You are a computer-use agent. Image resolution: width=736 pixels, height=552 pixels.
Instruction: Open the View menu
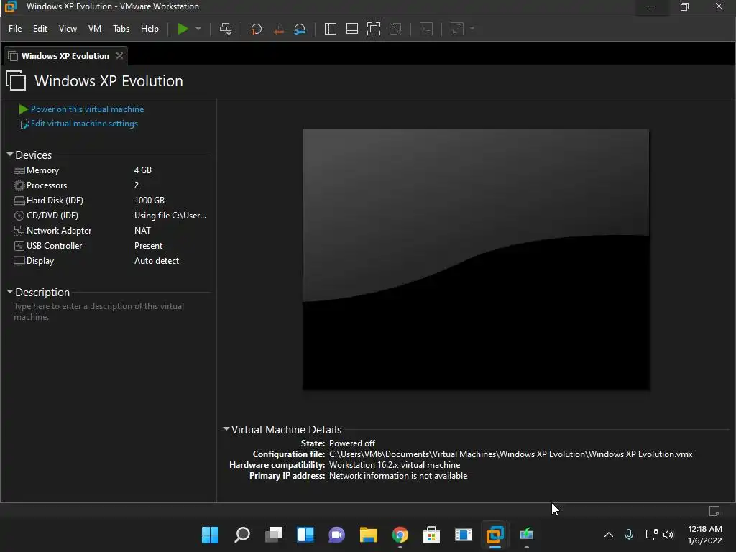[x=68, y=29]
